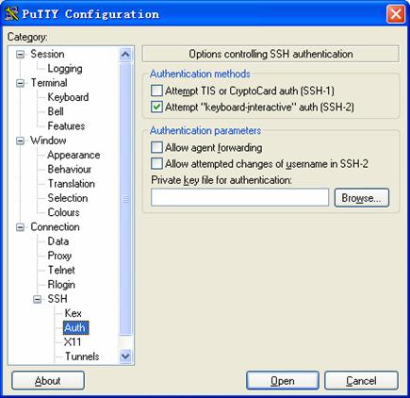Screen dimensions: 410x398
Task: Enable Attempt TIS or CryptoCard auth
Action: click(156, 91)
